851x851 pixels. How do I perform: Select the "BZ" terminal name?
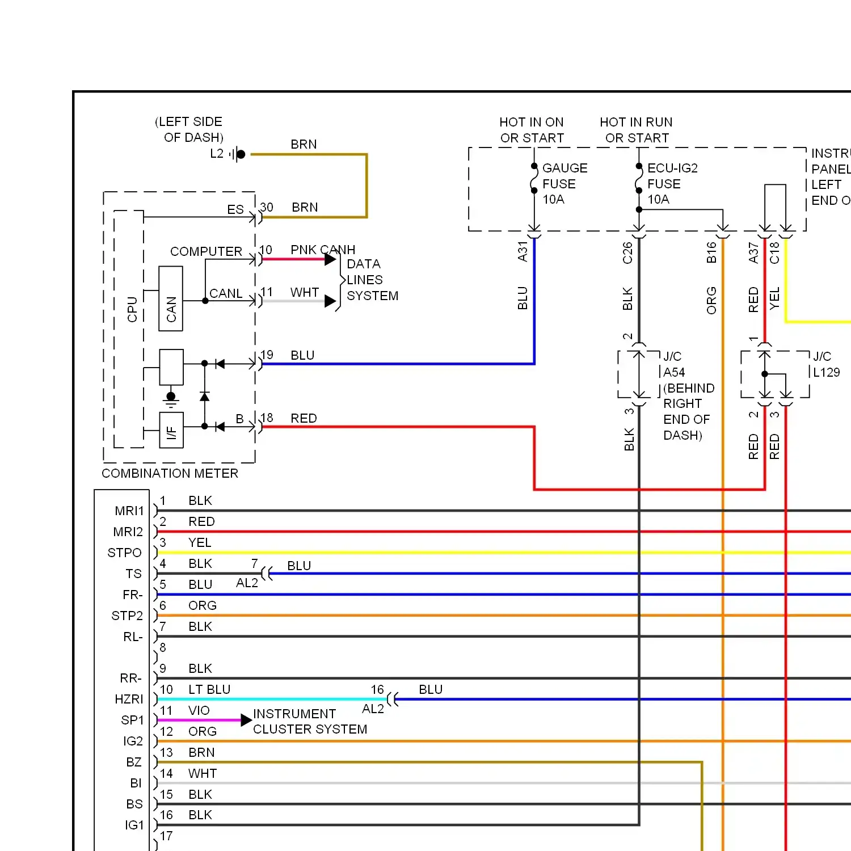pos(134,762)
